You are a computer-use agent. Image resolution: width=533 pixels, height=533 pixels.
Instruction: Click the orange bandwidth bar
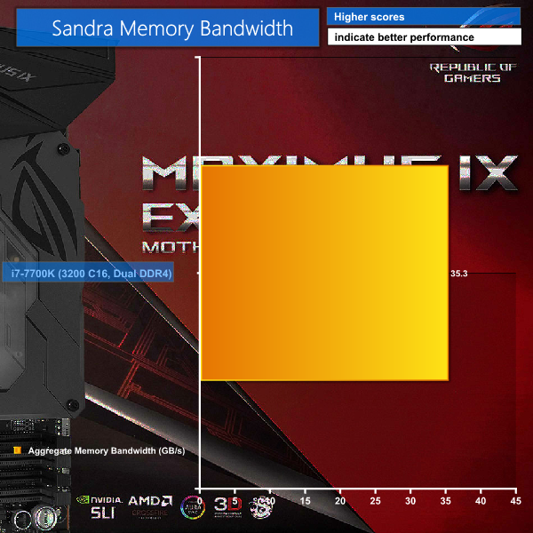(324, 273)
